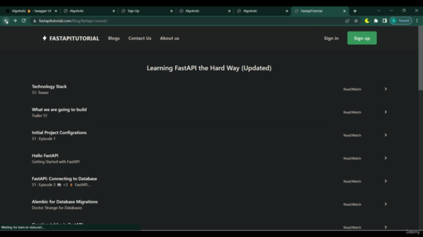
Task: Expand What we are going to build chevron
Action: tap(385, 112)
